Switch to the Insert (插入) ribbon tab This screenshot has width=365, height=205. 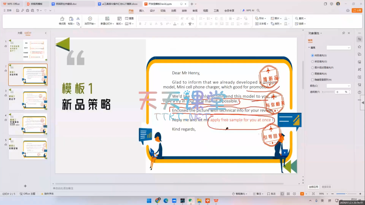tap(142, 11)
